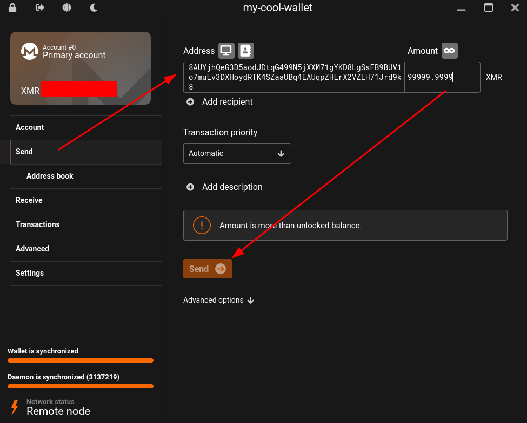Click the Wallet is synchronized progress bar
The image size is (527, 423).
pyautogui.click(x=81, y=360)
